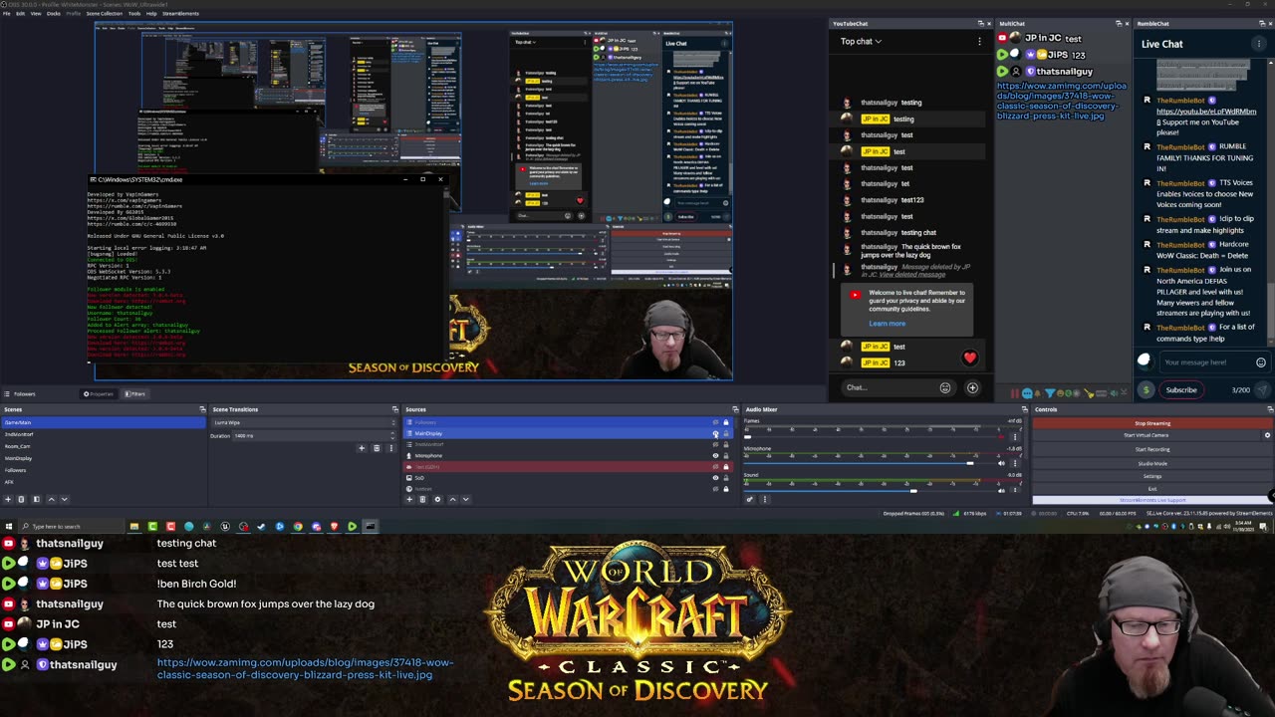The height and width of the screenshot is (717, 1275).
Task: Open Audio Mixer options three-dot menu
Action: point(765,499)
